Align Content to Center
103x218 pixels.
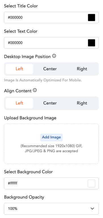(x=50, y=103)
